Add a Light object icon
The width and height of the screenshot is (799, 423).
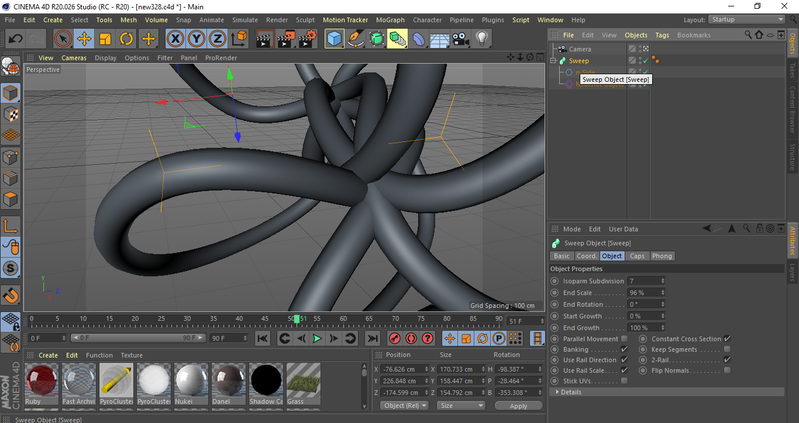(481, 39)
